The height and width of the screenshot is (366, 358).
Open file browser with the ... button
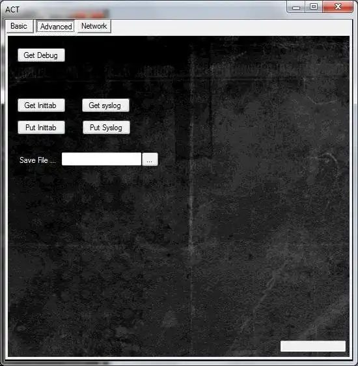[x=150, y=160]
